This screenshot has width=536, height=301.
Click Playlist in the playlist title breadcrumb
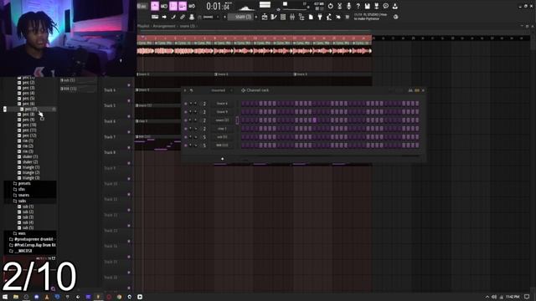(143, 26)
